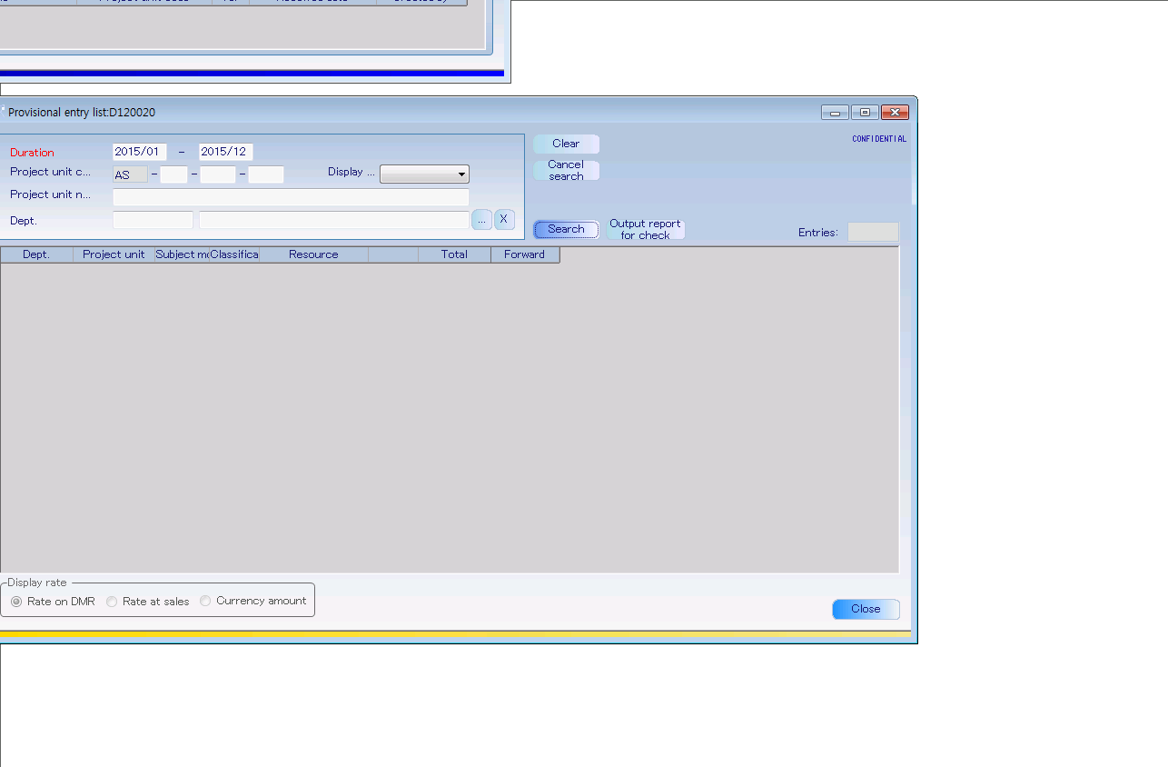Click Output report for check
Screen dimensions: 1168x767
(645, 229)
